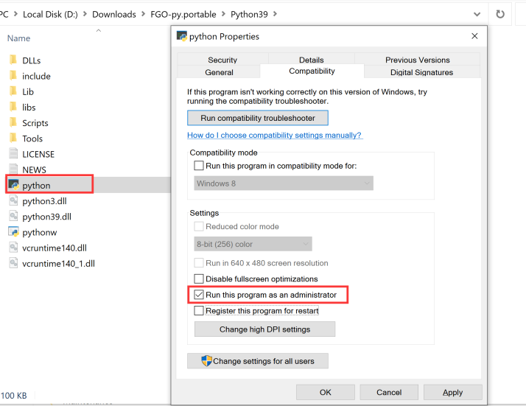Viewport: 526px width, 406px height.
Task: Close the python Properties dialog
Action: click(474, 36)
